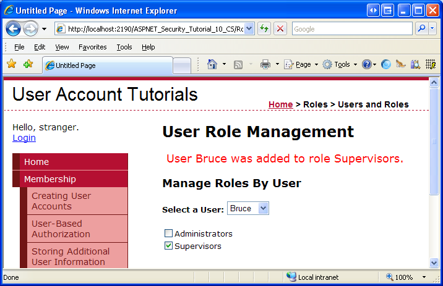Screen dimensions: 443x286
Task: Click the vertical scrollbar thumb
Action: coord(434,141)
